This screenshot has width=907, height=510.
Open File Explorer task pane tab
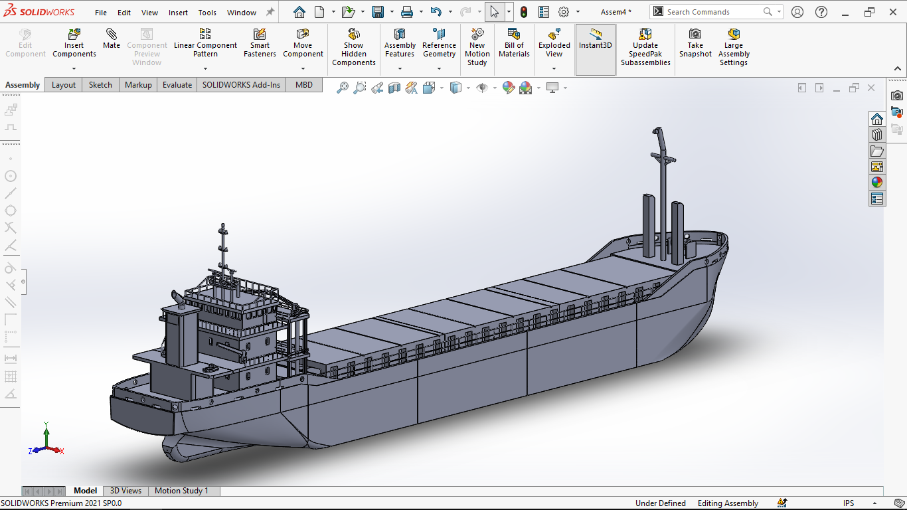coord(877,151)
